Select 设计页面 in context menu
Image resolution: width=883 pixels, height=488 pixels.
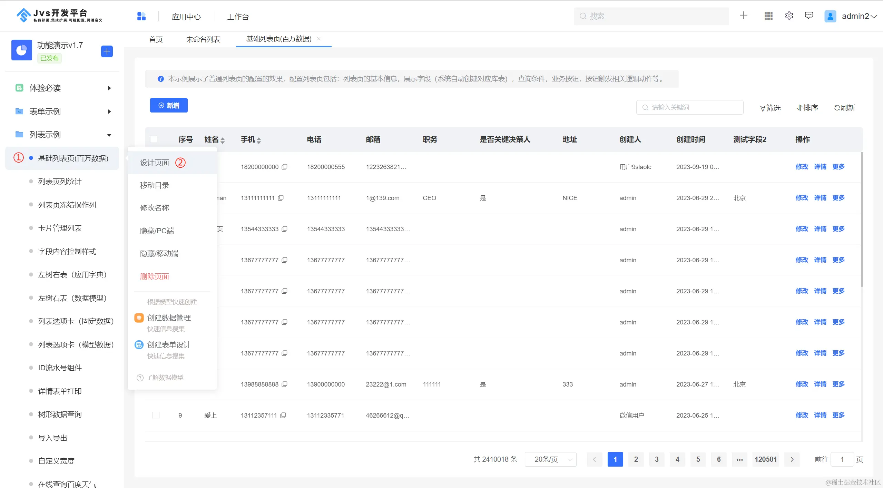(x=155, y=163)
